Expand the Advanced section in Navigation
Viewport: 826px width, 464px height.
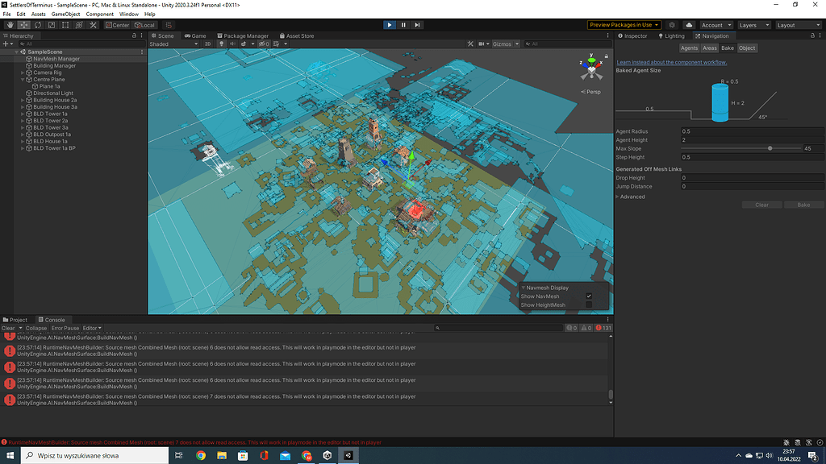[x=631, y=197]
